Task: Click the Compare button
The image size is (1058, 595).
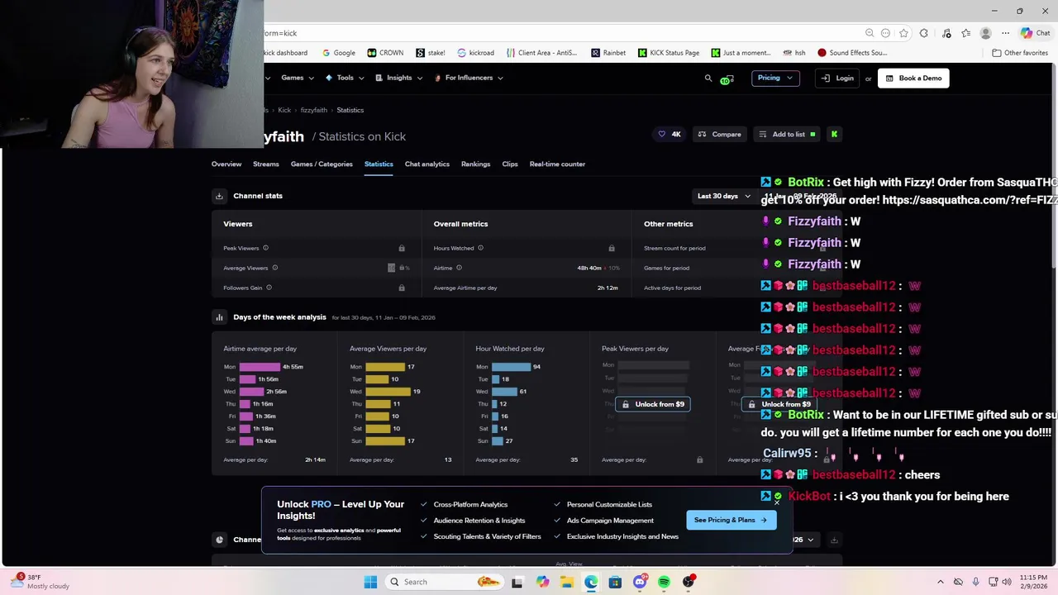Action: point(719,134)
